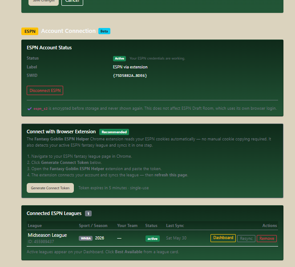This screenshot has width=295, height=267.
Task: Click 'Your ESPN credentials are working' text
Action: click(x=157, y=59)
